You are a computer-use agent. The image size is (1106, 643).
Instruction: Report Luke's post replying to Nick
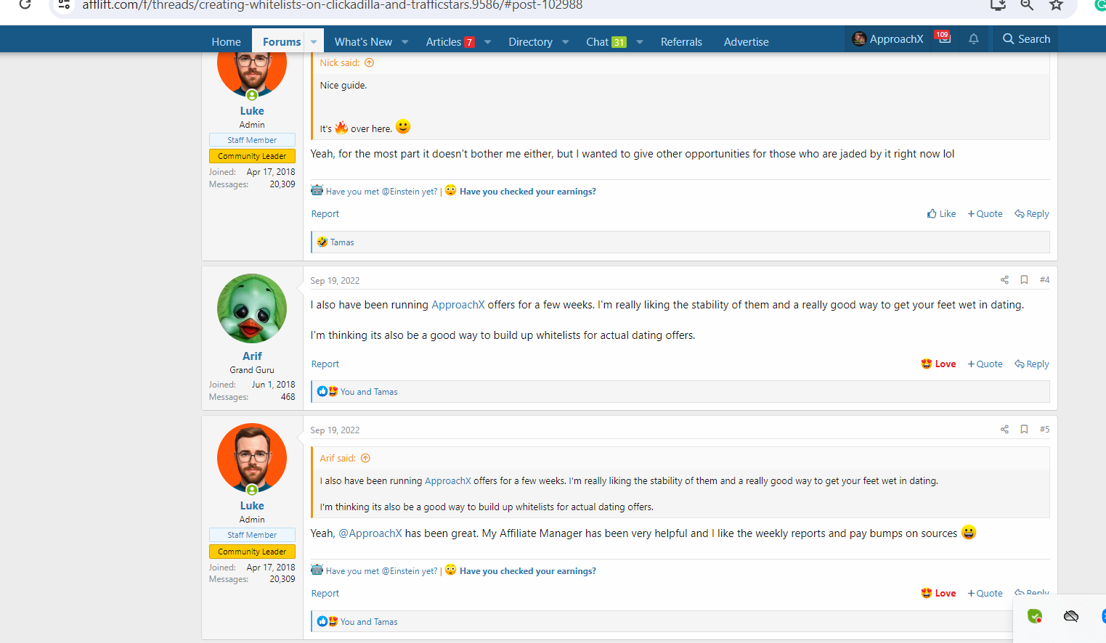pyautogui.click(x=325, y=214)
